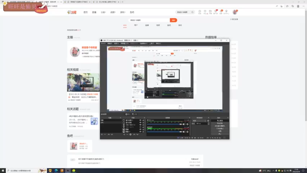Open the Help menu in OBS
The width and height of the screenshot is (307, 173).
click(x=158, y=43)
